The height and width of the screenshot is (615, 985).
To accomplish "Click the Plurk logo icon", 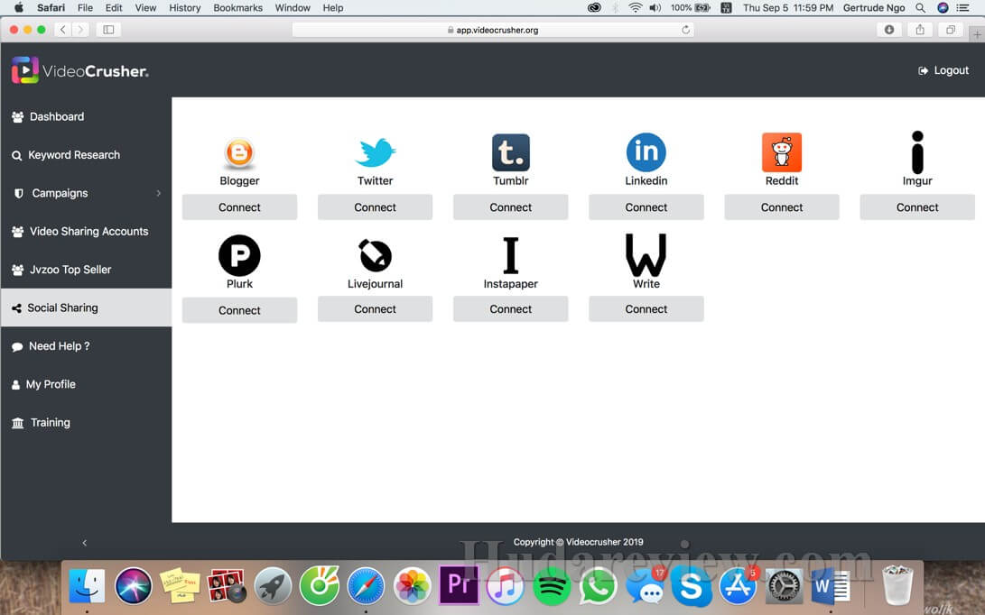I will pos(239,255).
